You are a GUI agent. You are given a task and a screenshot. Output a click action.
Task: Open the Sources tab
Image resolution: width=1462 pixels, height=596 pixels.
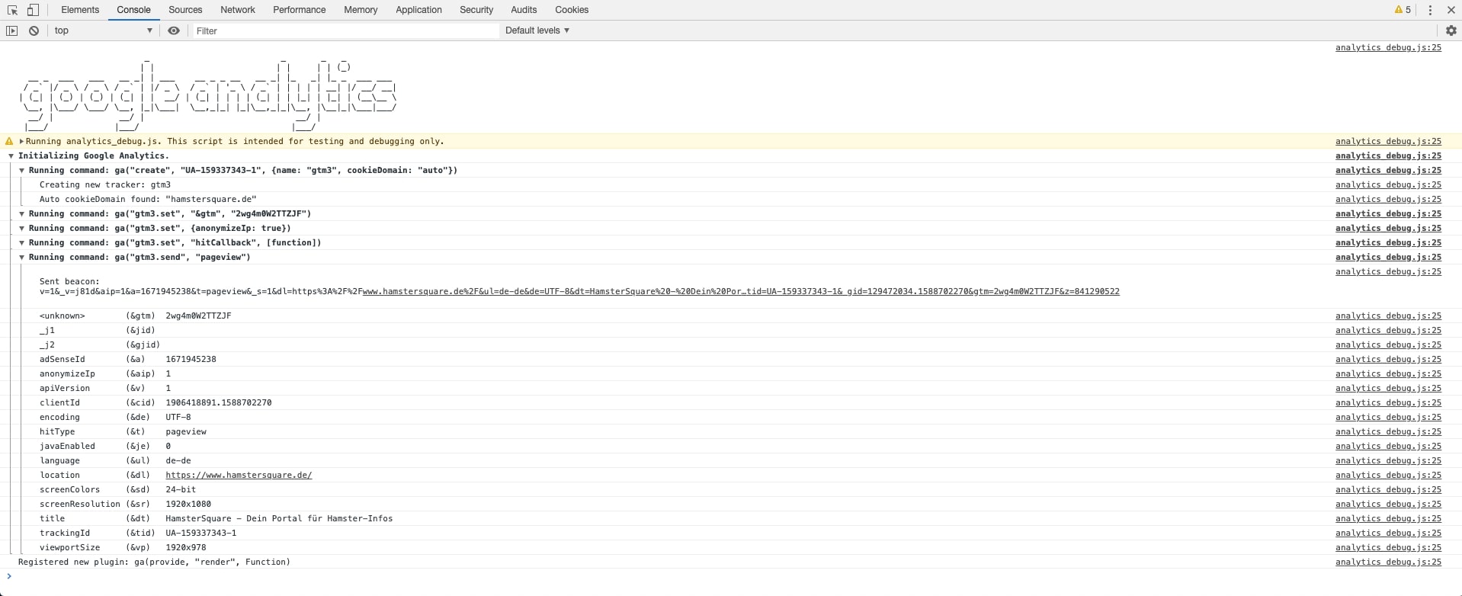pyautogui.click(x=185, y=10)
